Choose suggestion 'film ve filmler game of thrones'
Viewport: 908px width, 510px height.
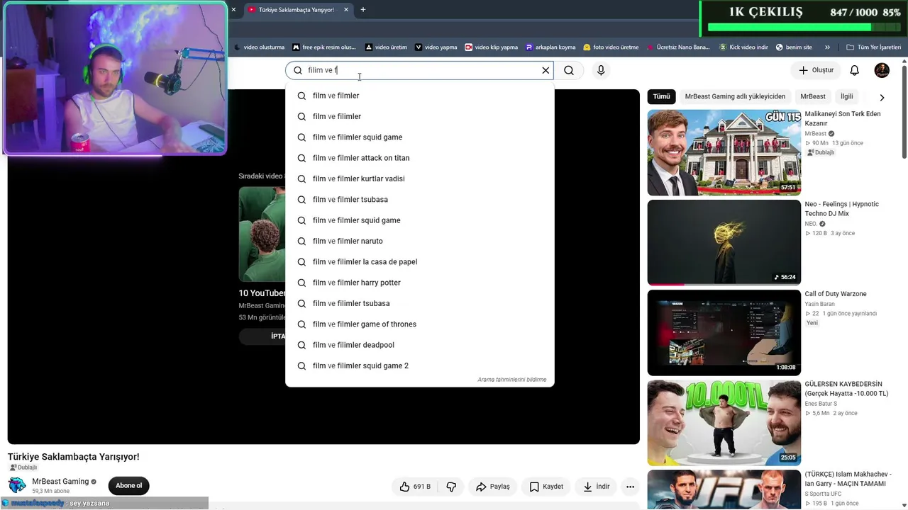419,324
